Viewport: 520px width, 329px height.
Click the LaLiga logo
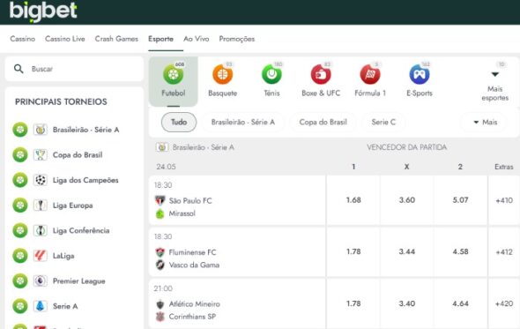coord(41,256)
